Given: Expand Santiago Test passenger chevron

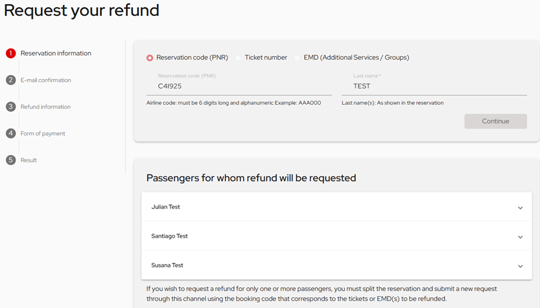Looking at the screenshot, I should point(520,237).
